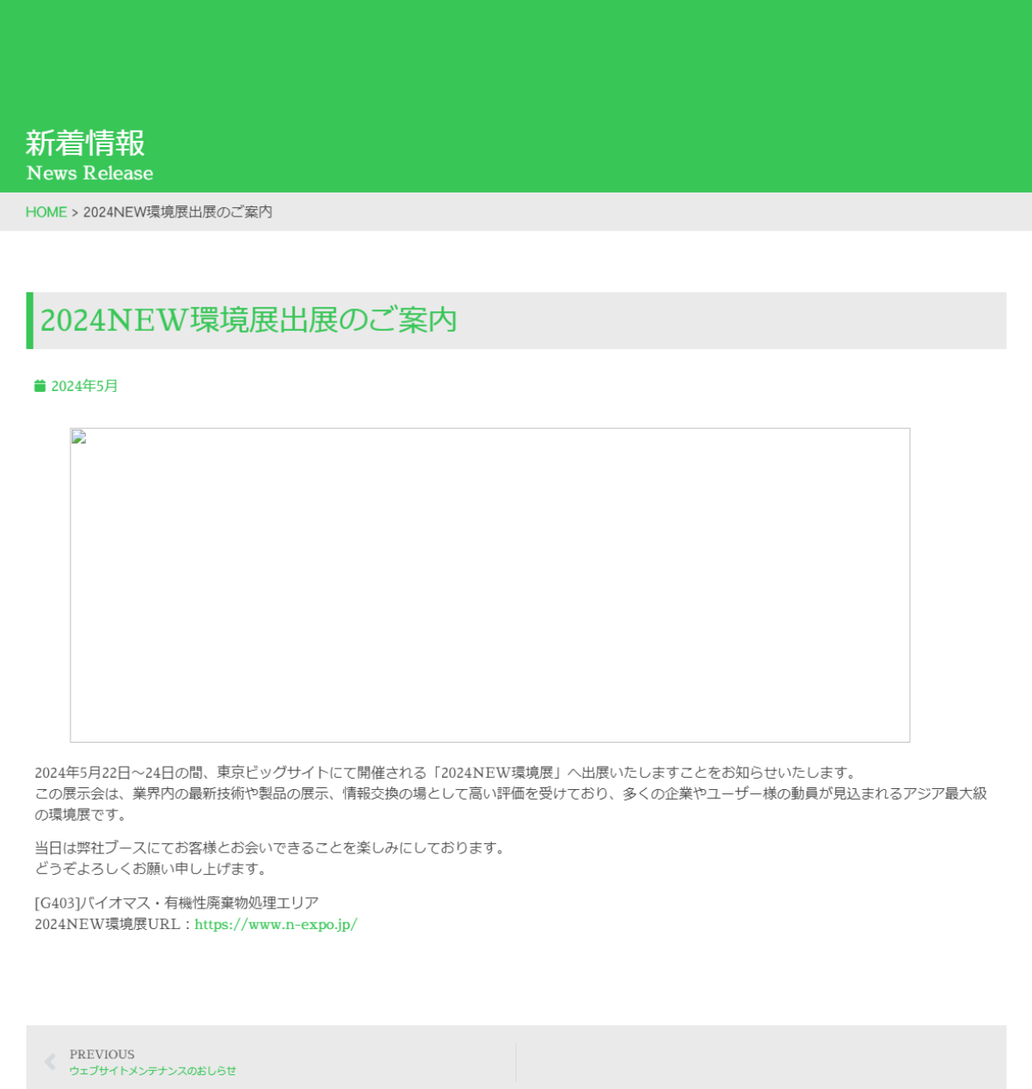Click the broken image icon in the frame

point(79,437)
